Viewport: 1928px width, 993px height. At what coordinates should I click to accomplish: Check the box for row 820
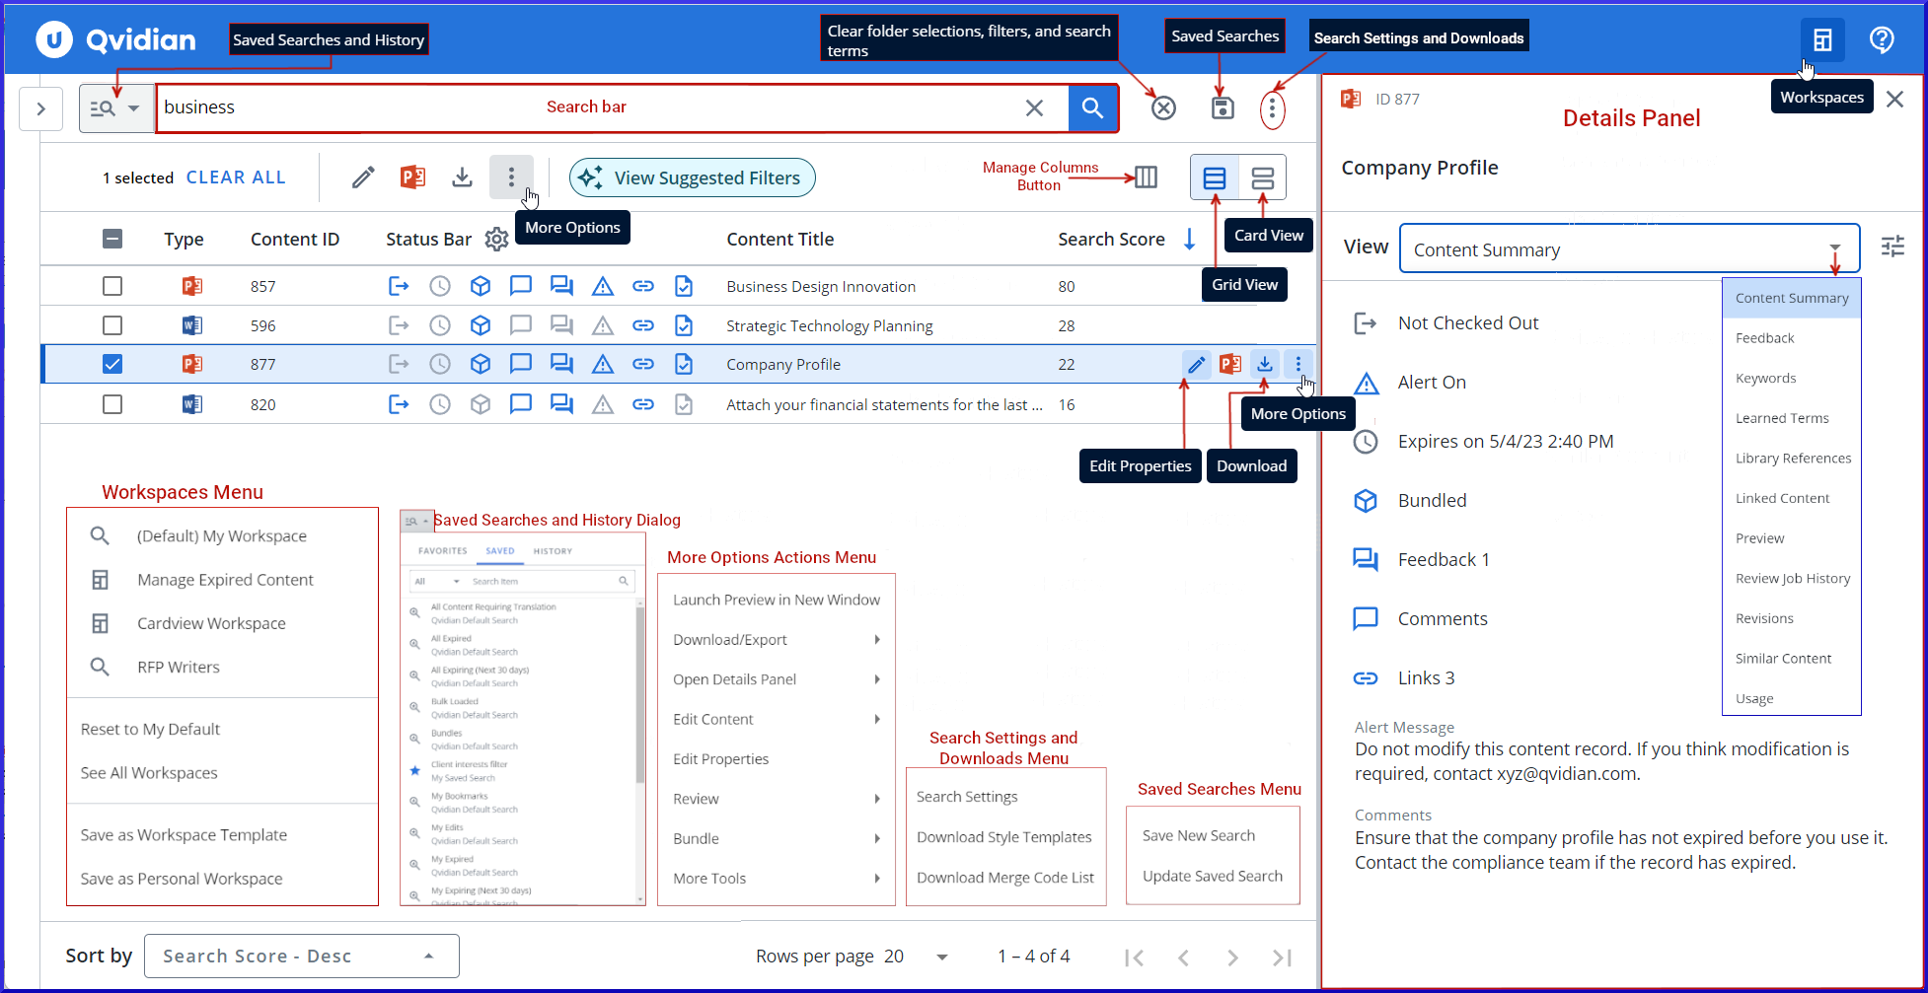112,404
